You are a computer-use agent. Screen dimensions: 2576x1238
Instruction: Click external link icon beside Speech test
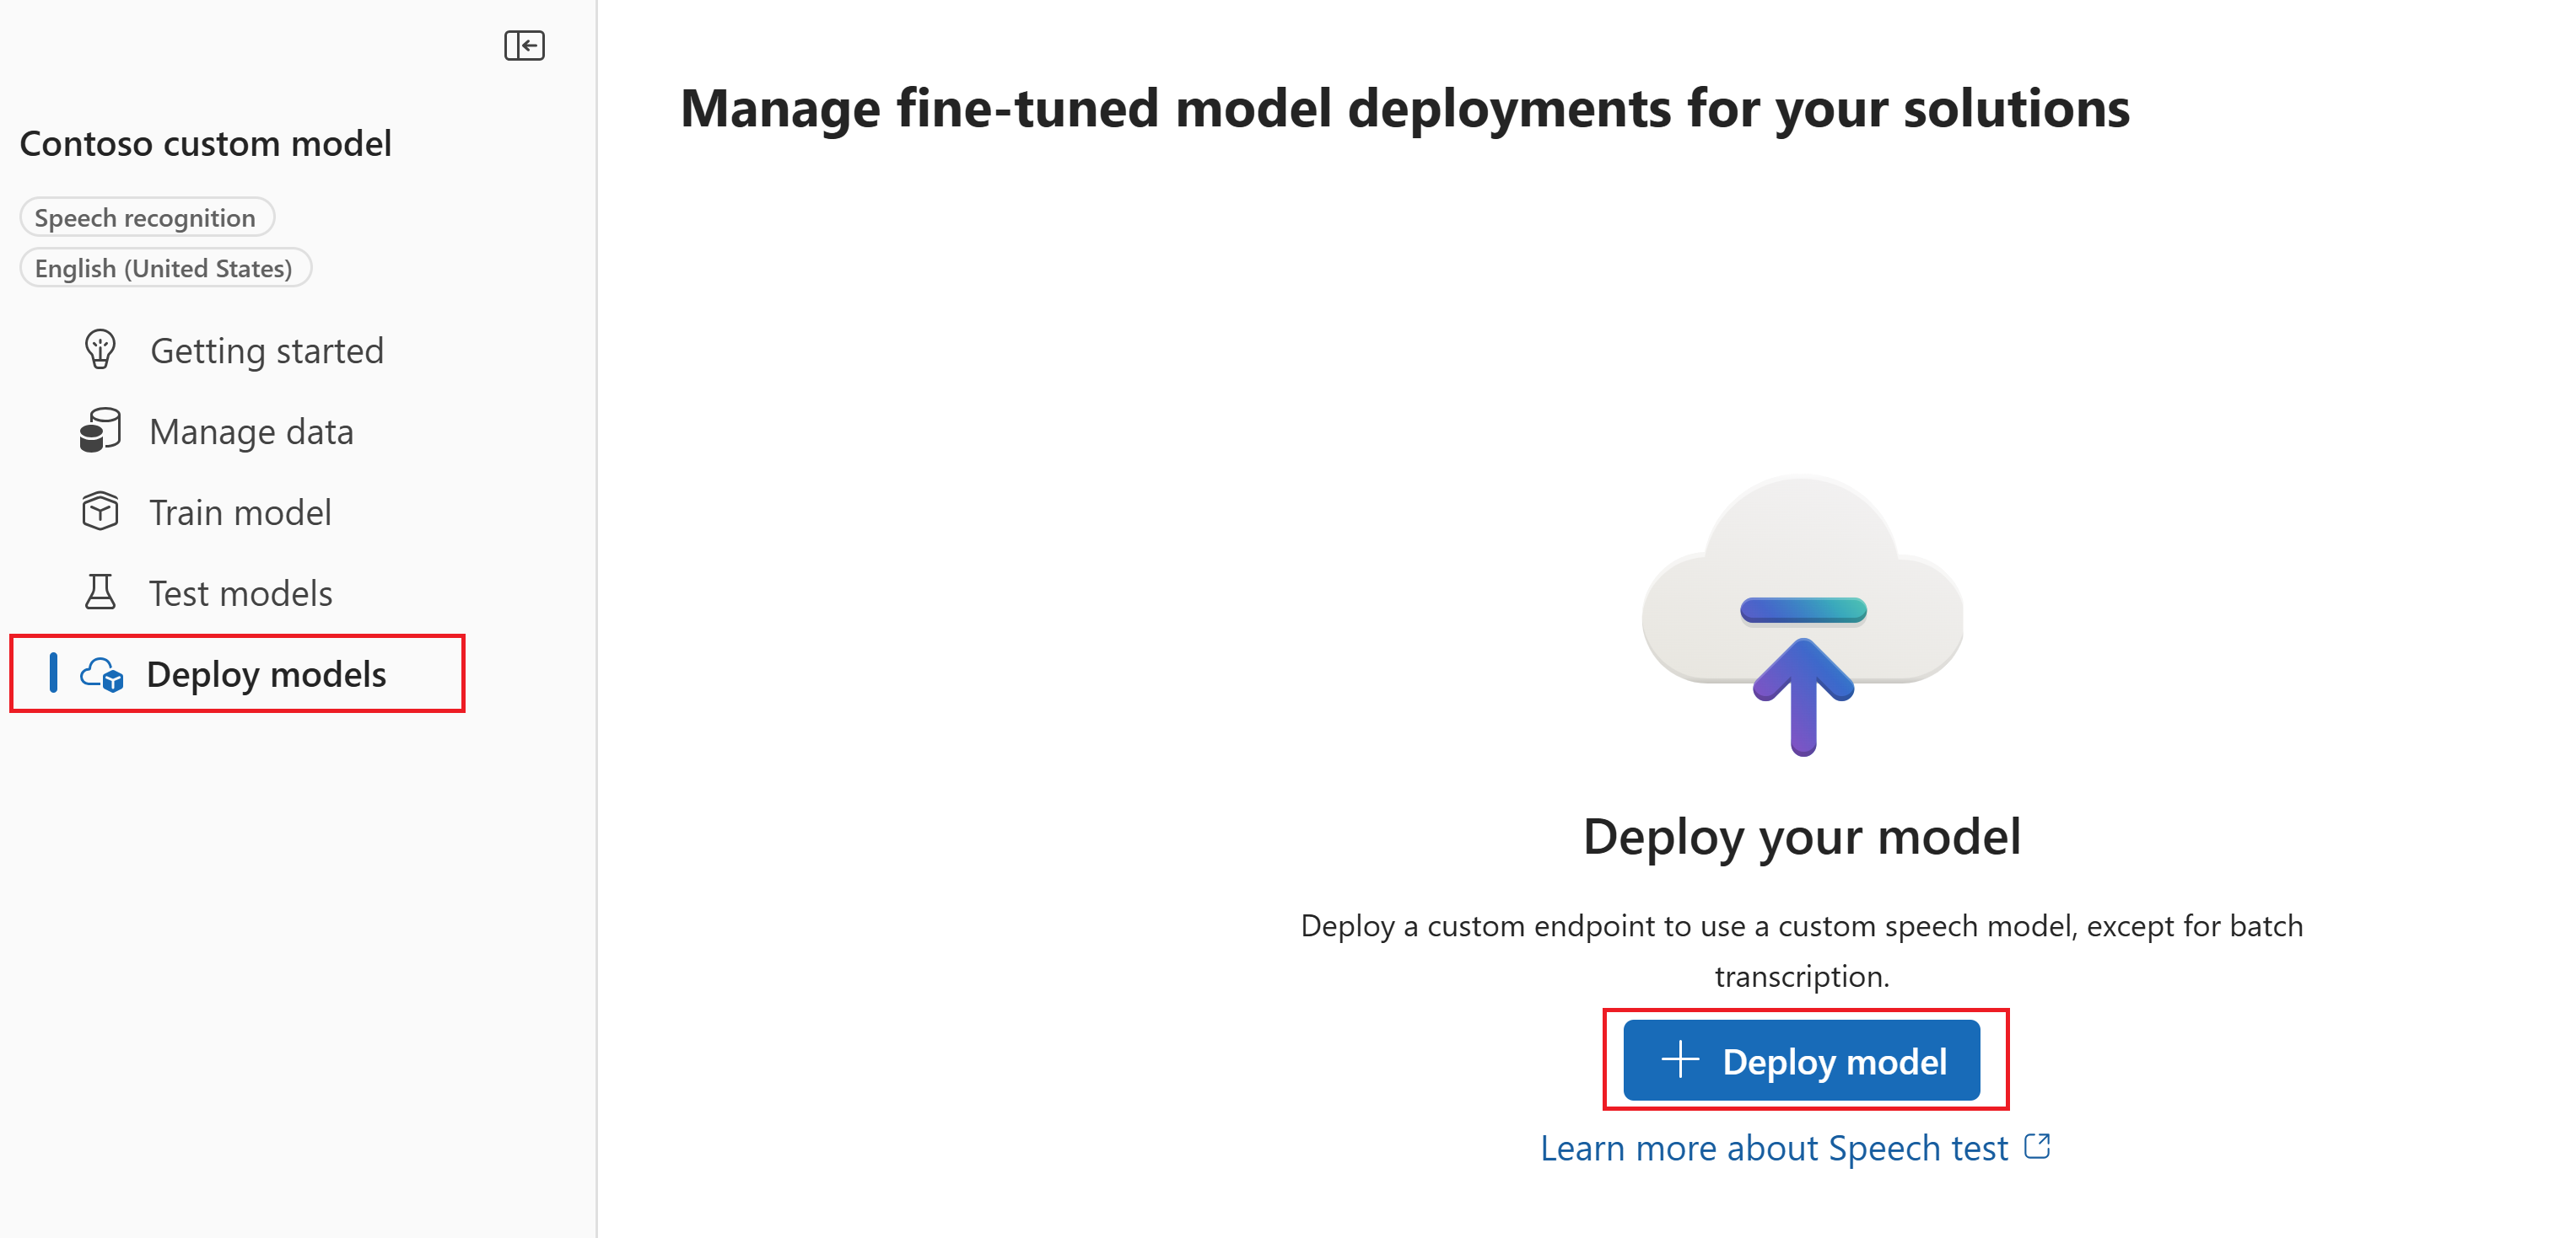(x=2037, y=1146)
